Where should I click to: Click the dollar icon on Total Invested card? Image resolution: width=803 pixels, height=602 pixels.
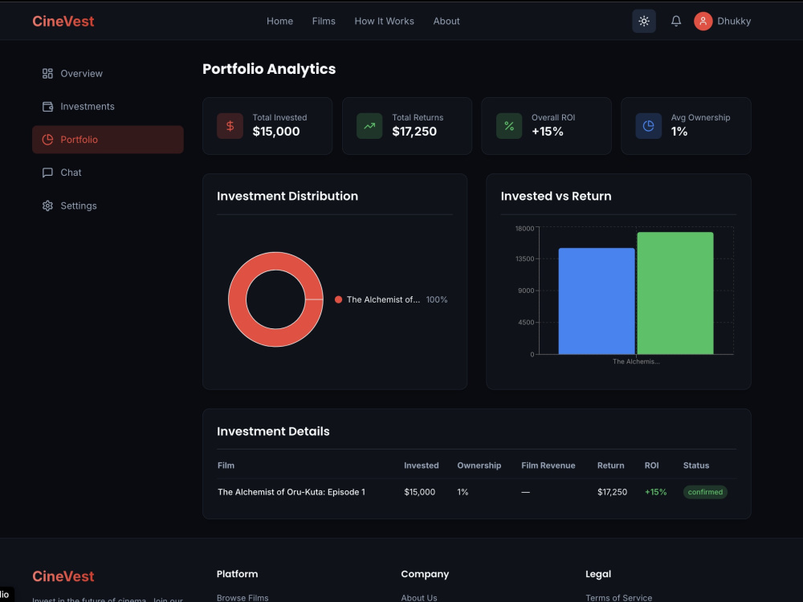[x=230, y=126]
